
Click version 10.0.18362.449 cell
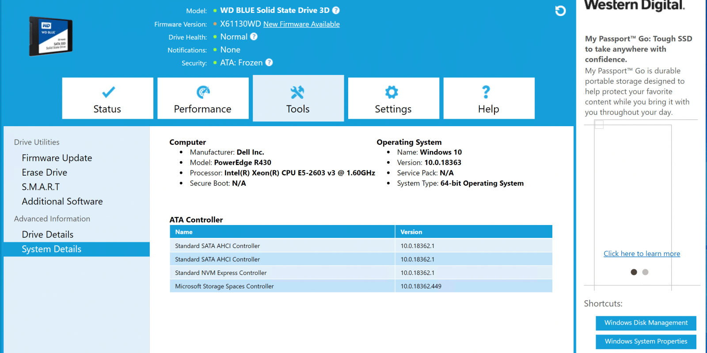point(474,286)
